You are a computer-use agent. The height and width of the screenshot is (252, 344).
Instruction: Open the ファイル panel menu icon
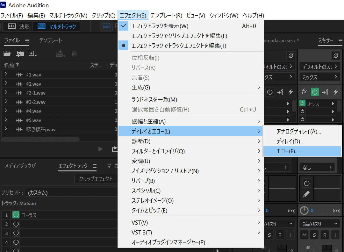coord(26,40)
